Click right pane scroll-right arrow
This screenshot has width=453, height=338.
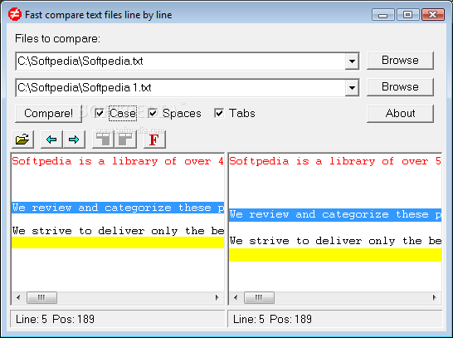[435, 297]
